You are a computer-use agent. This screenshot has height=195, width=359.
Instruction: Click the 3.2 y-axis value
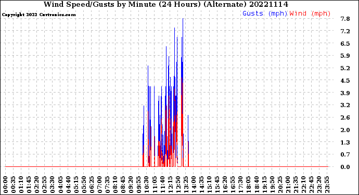(345, 105)
